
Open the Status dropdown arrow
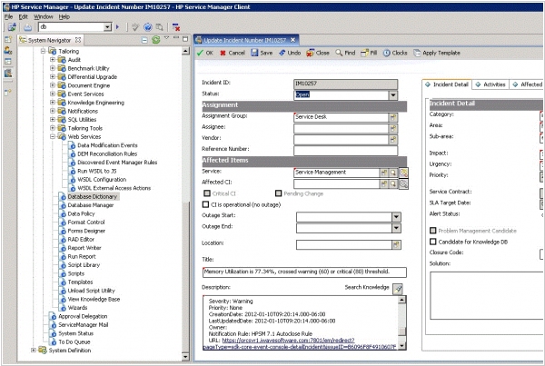[x=393, y=94]
